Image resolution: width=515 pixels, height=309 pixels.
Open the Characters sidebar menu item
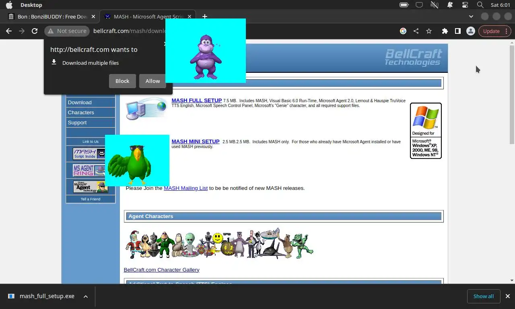coord(91,112)
